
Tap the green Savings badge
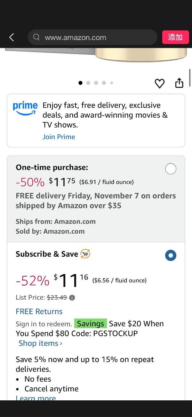tap(90, 324)
